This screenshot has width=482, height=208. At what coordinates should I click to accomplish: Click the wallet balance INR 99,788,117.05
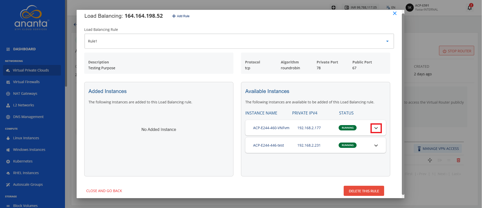(361, 8)
